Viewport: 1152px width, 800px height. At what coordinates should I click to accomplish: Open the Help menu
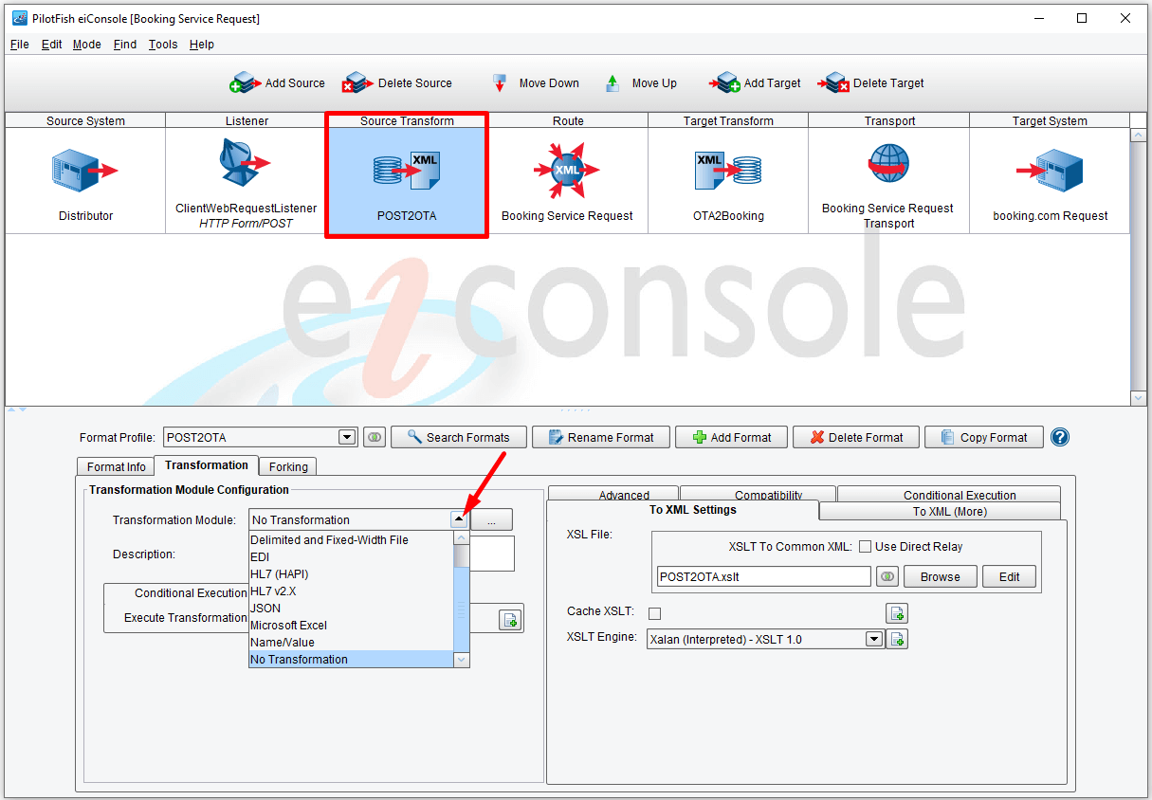(x=202, y=45)
